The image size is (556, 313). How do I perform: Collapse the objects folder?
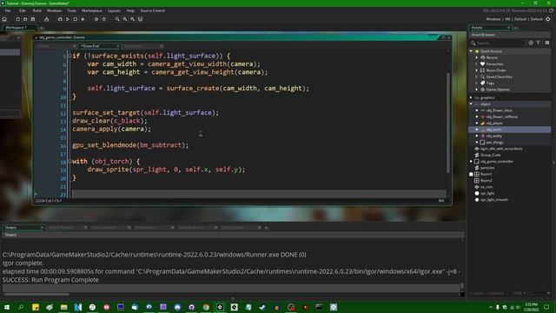coord(471,104)
